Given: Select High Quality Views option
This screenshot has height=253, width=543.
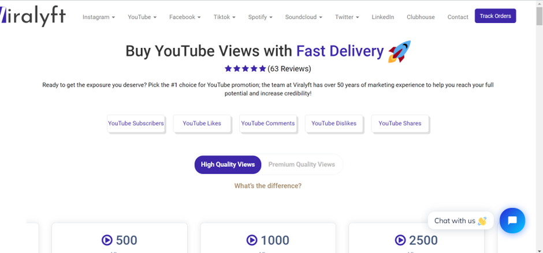Looking at the screenshot, I should pos(228,165).
